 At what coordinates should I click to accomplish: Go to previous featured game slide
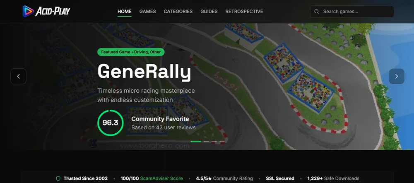pos(19,76)
